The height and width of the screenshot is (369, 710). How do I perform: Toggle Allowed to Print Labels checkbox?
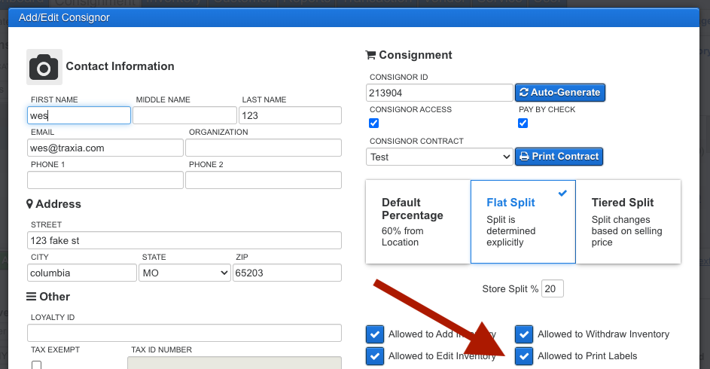524,355
